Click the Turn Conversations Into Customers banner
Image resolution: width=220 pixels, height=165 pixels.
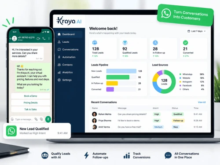pos(185,15)
